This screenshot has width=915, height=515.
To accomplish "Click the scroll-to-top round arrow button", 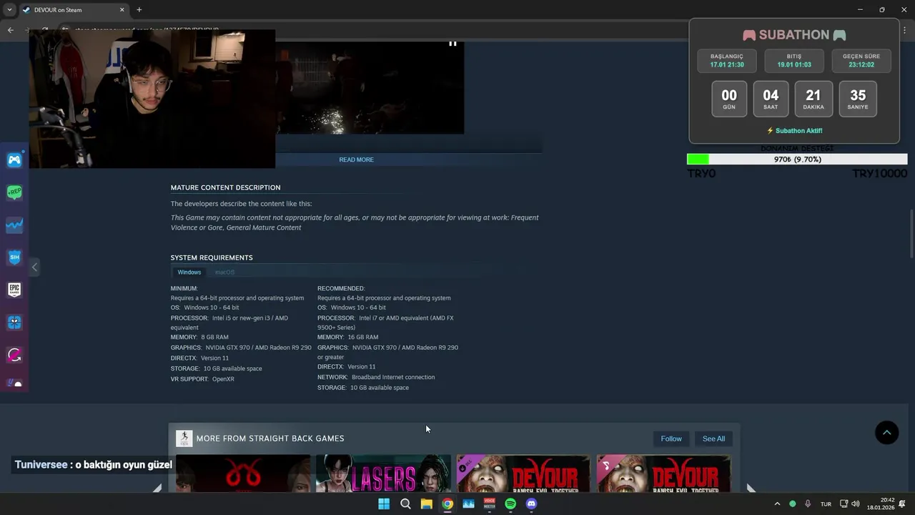I will [x=886, y=432].
